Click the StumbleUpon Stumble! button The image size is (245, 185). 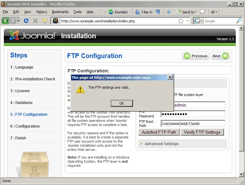click(118, 12)
